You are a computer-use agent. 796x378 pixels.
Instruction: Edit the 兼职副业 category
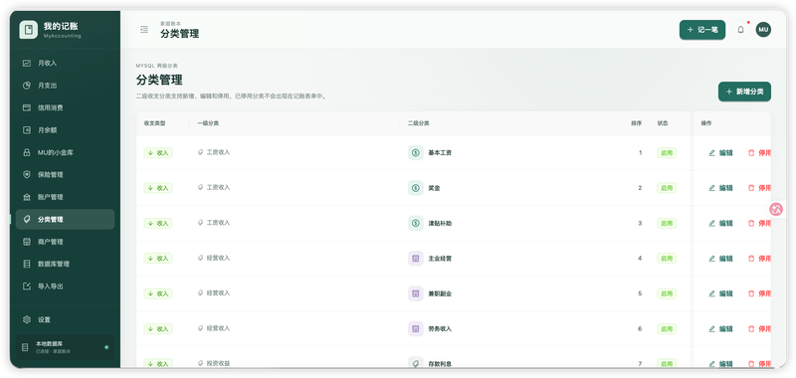click(720, 293)
